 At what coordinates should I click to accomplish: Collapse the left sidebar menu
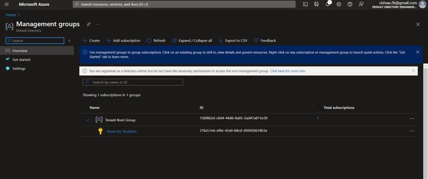(x=69, y=40)
